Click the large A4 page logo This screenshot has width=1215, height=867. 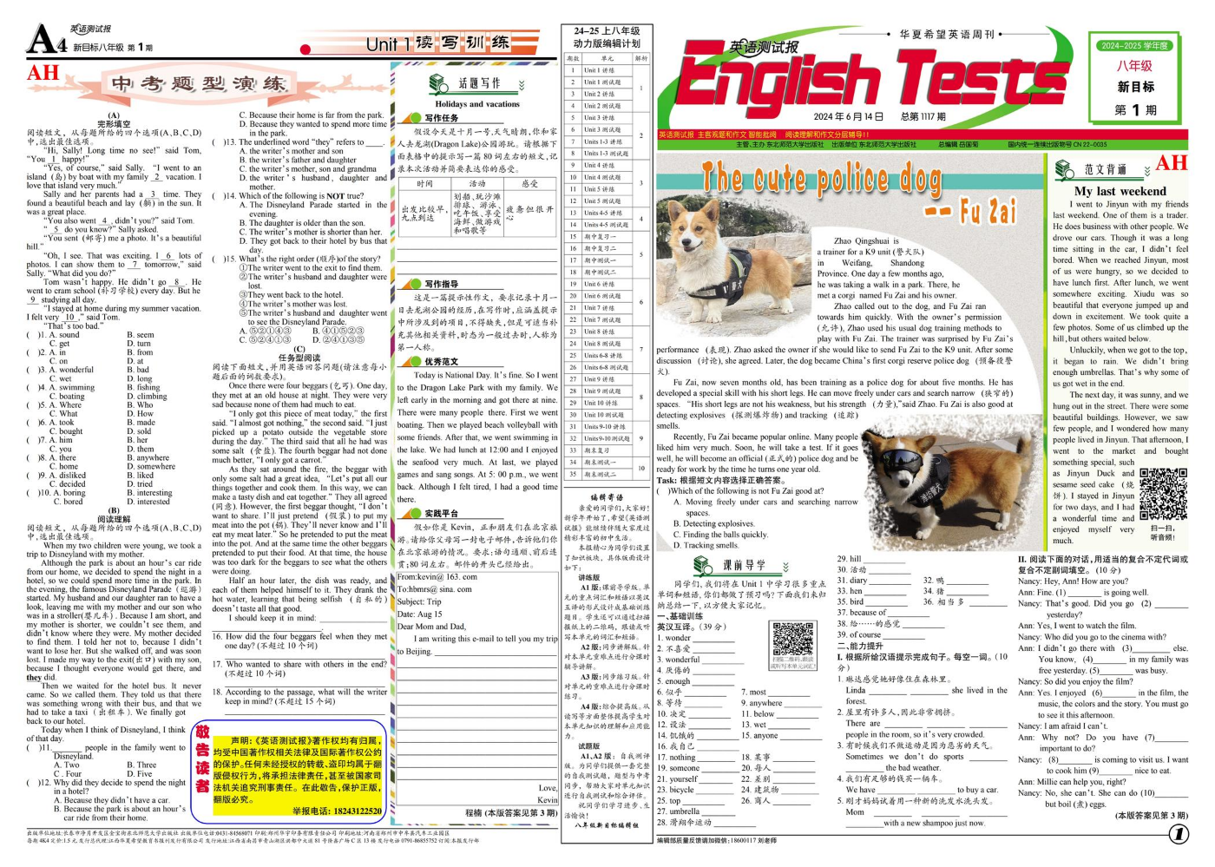click(x=47, y=39)
